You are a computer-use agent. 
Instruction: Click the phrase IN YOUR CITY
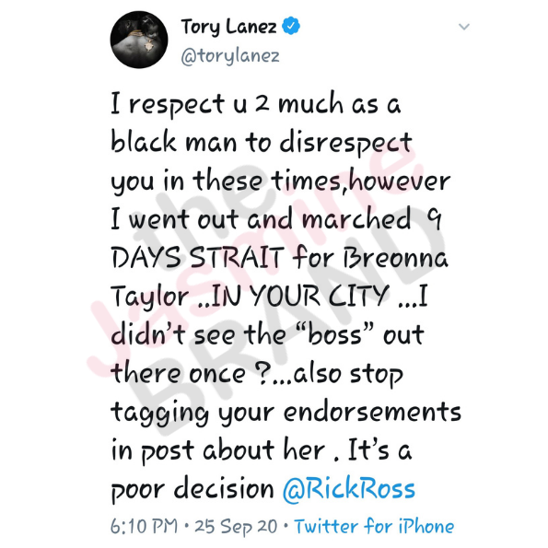[300, 296]
